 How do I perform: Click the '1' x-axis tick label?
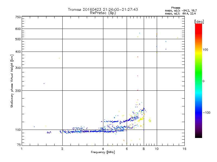coord(22,149)
